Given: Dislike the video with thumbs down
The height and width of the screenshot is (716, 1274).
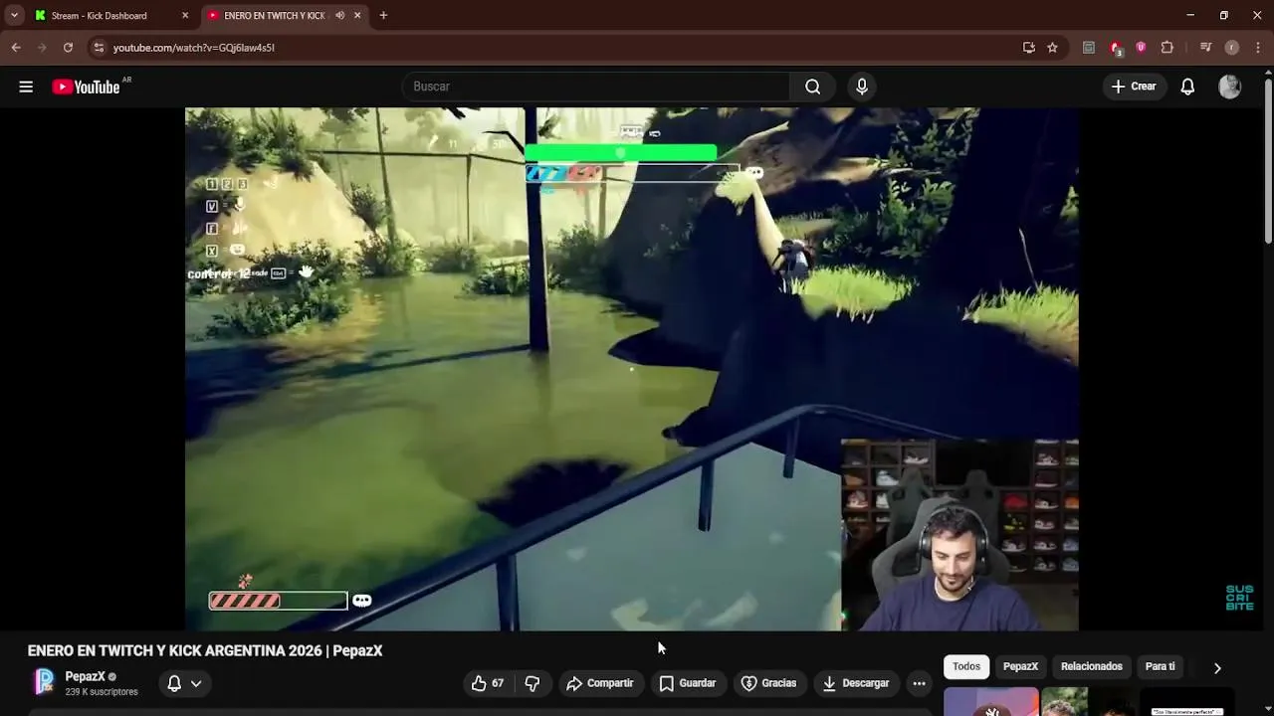Looking at the screenshot, I should (x=532, y=683).
